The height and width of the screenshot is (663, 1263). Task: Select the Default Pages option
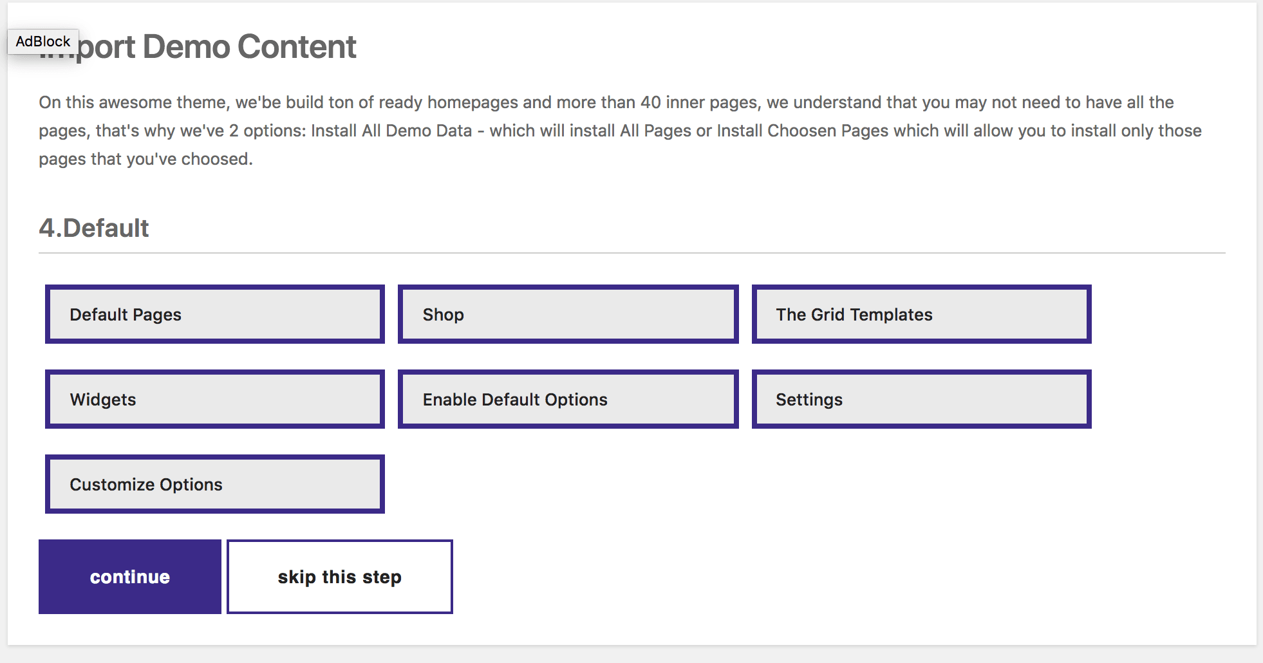(215, 314)
